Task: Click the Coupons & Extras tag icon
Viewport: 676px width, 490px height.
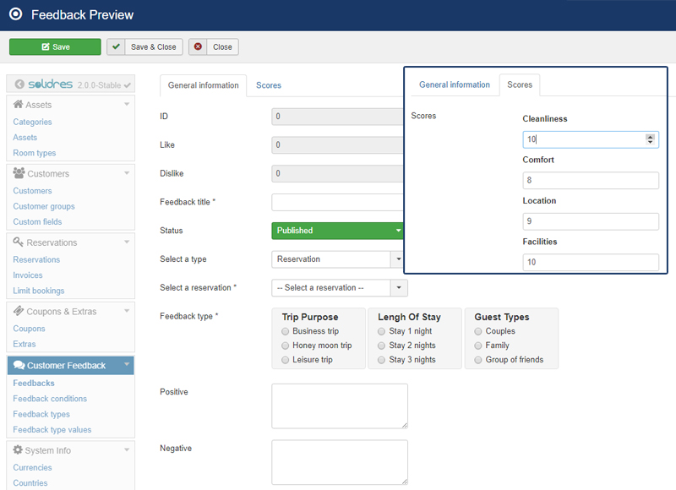Action: click(x=19, y=311)
